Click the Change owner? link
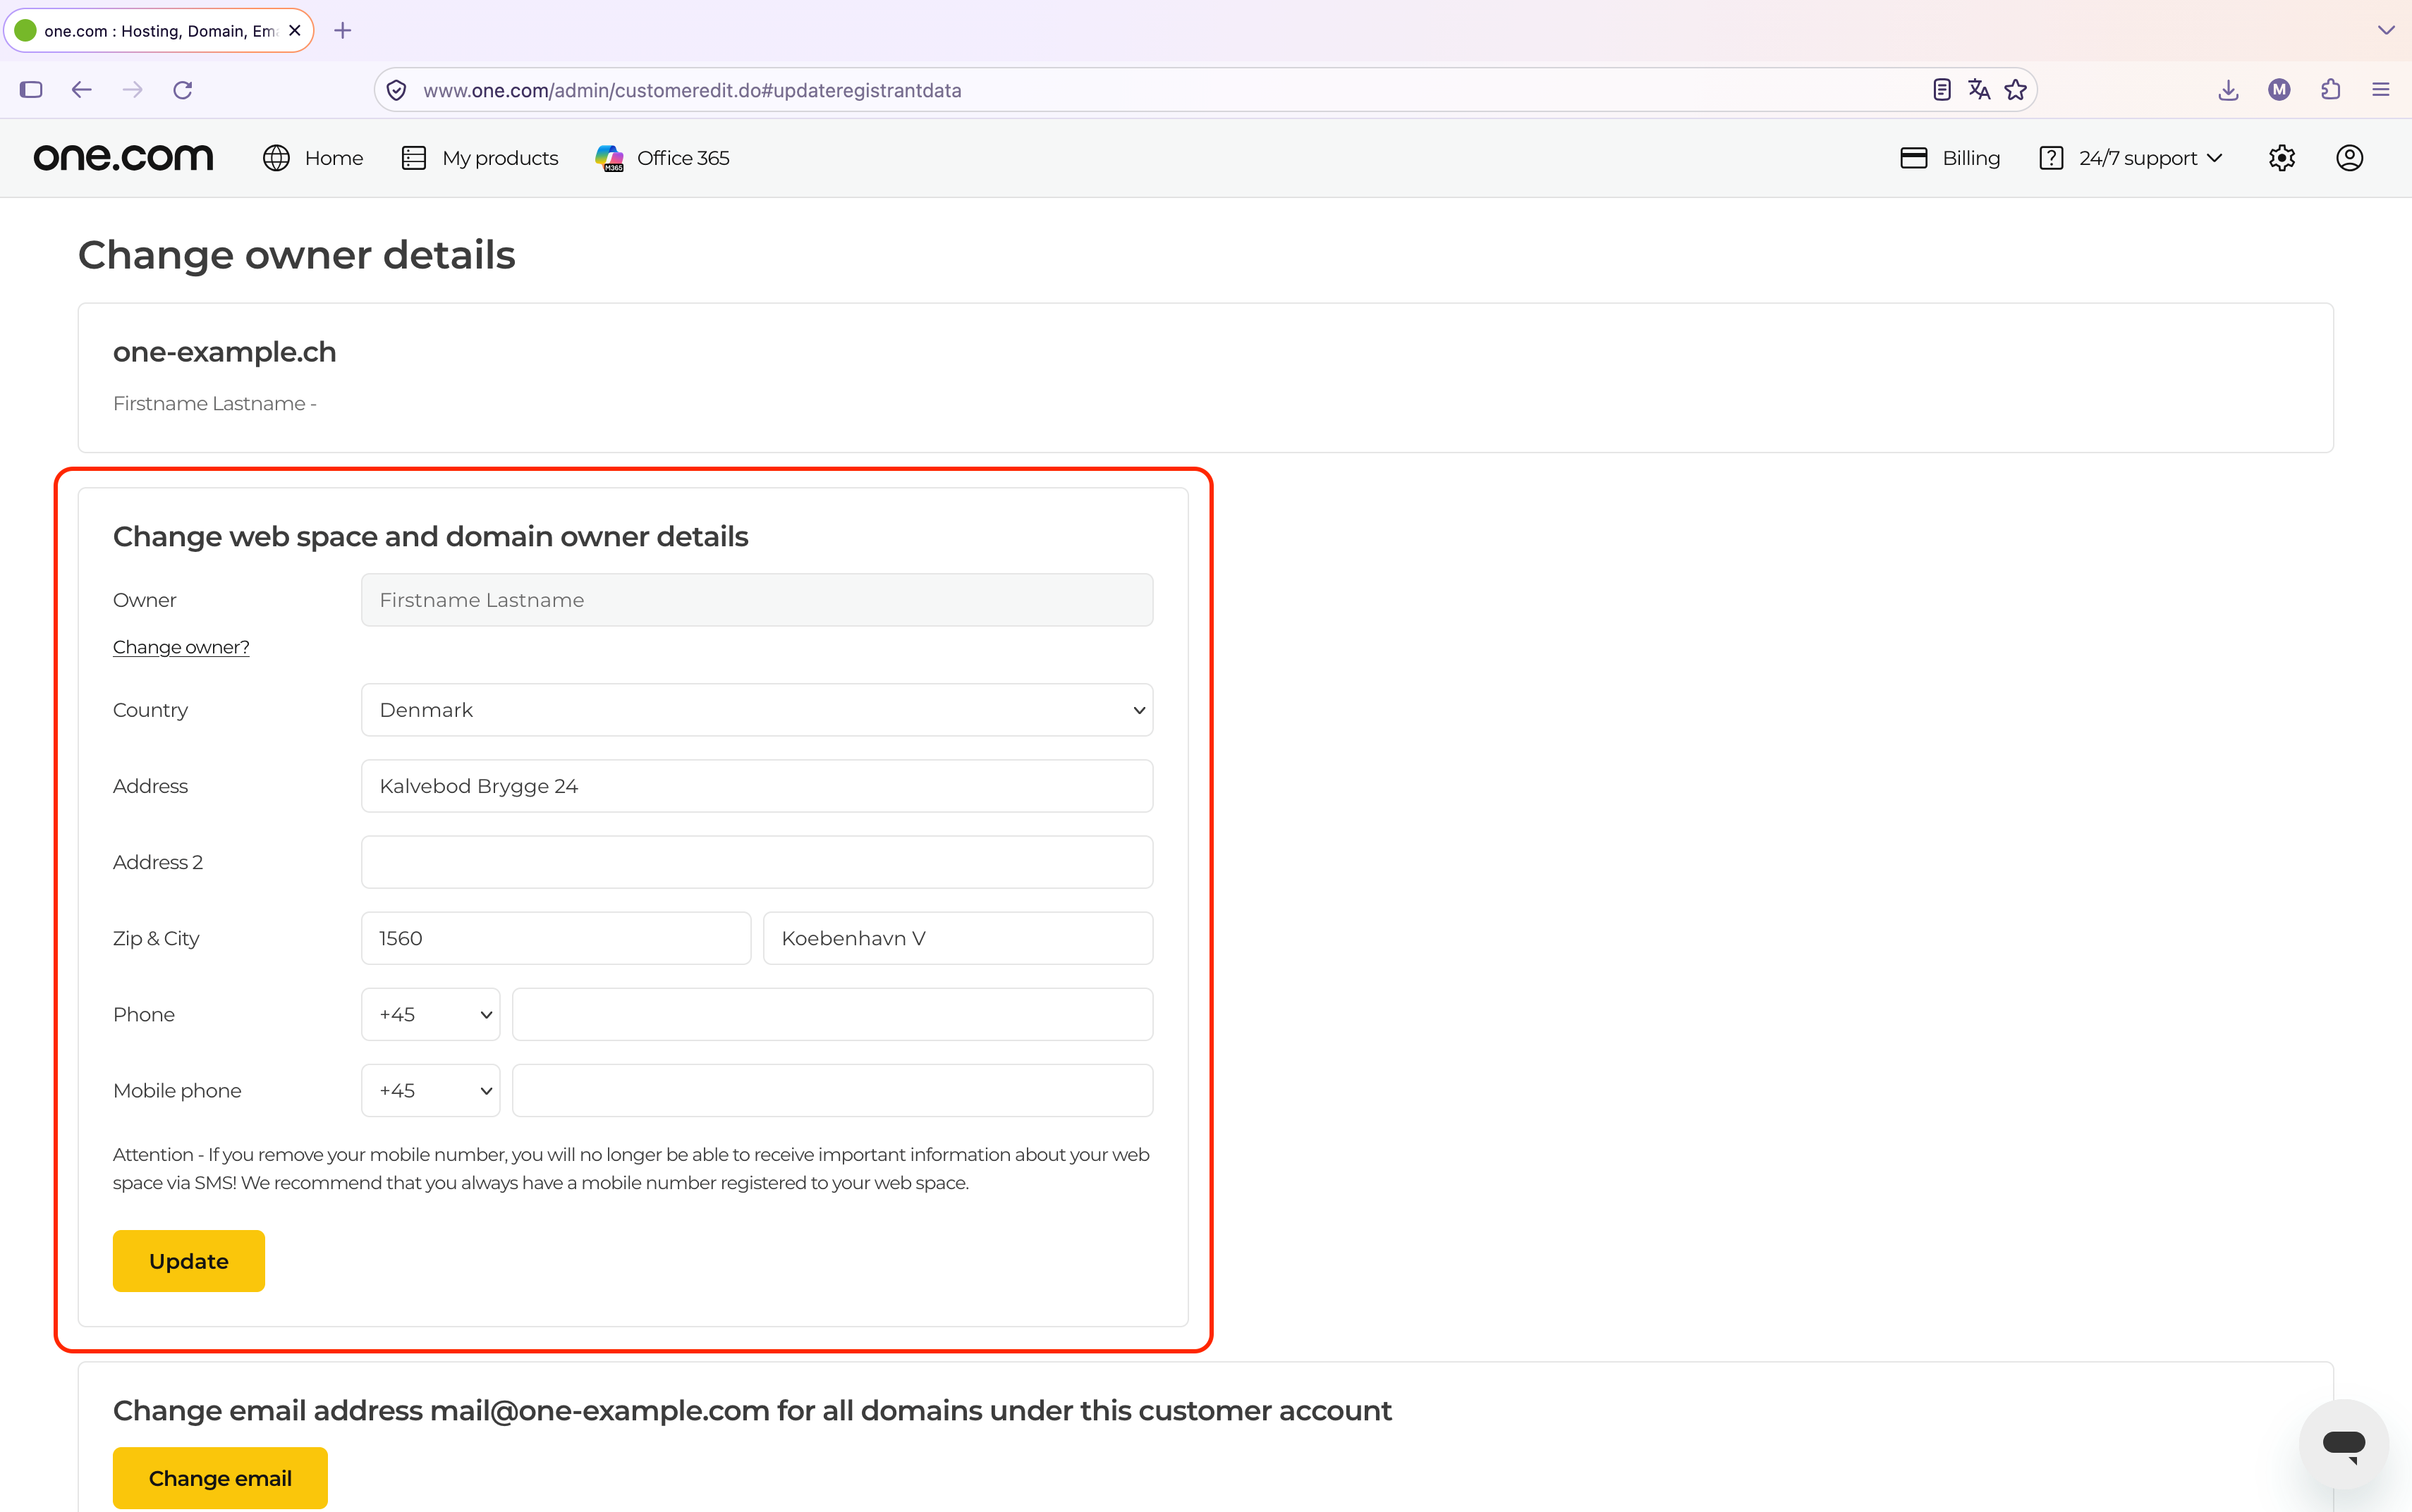2412x1512 pixels. (181, 647)
